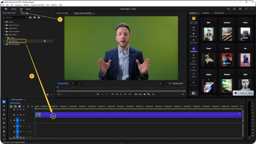Screen dimensions: 256x144
Task: Select the Hand tool in toolbar
Action: click(x=4, y=131)
